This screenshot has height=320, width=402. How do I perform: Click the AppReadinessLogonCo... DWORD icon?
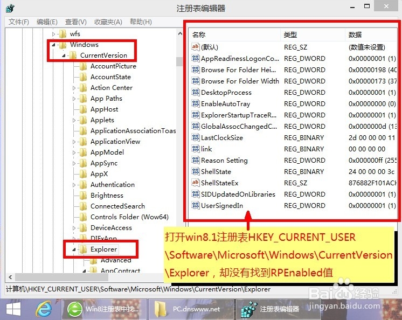point(196,58)
